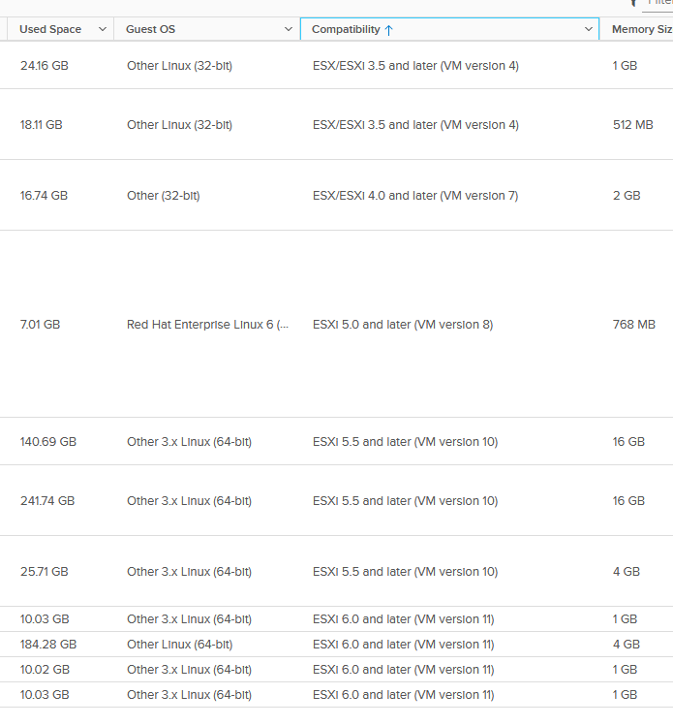Viewport: 673px width, 726px height.
Task: Click the 768 MB memory size cell
Action: click(x=634, y=325)
